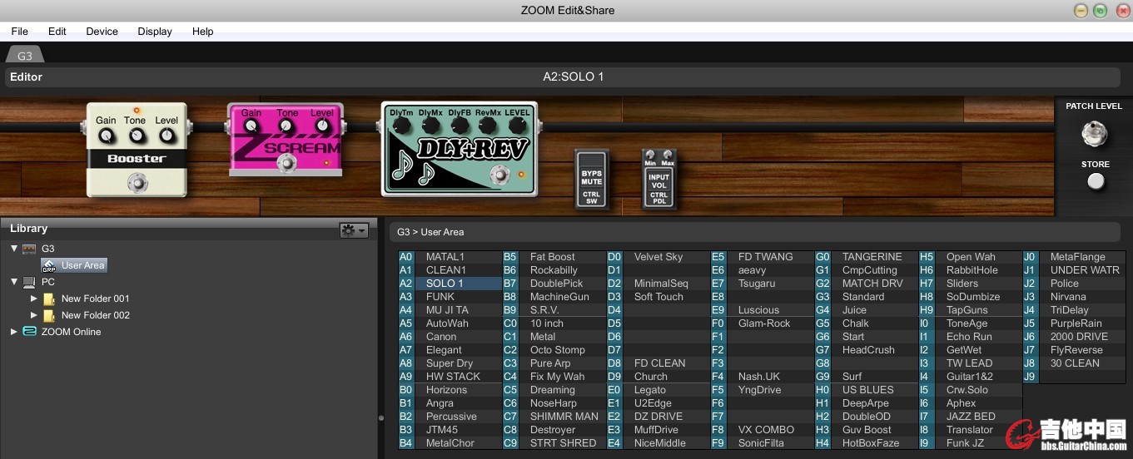Click the PC computer icon in Library
This screenshot has width=1133, height=459.
29,282
